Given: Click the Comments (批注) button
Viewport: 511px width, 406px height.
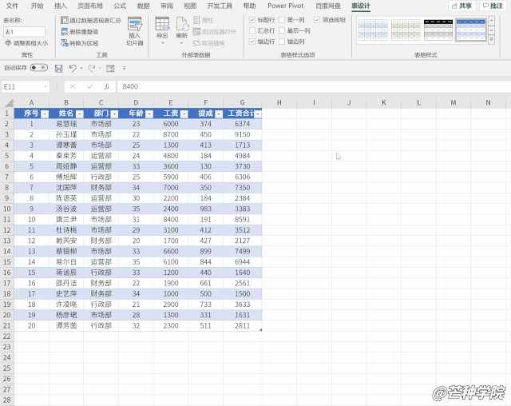Looking at the screenshot, I should coord(494,6).
